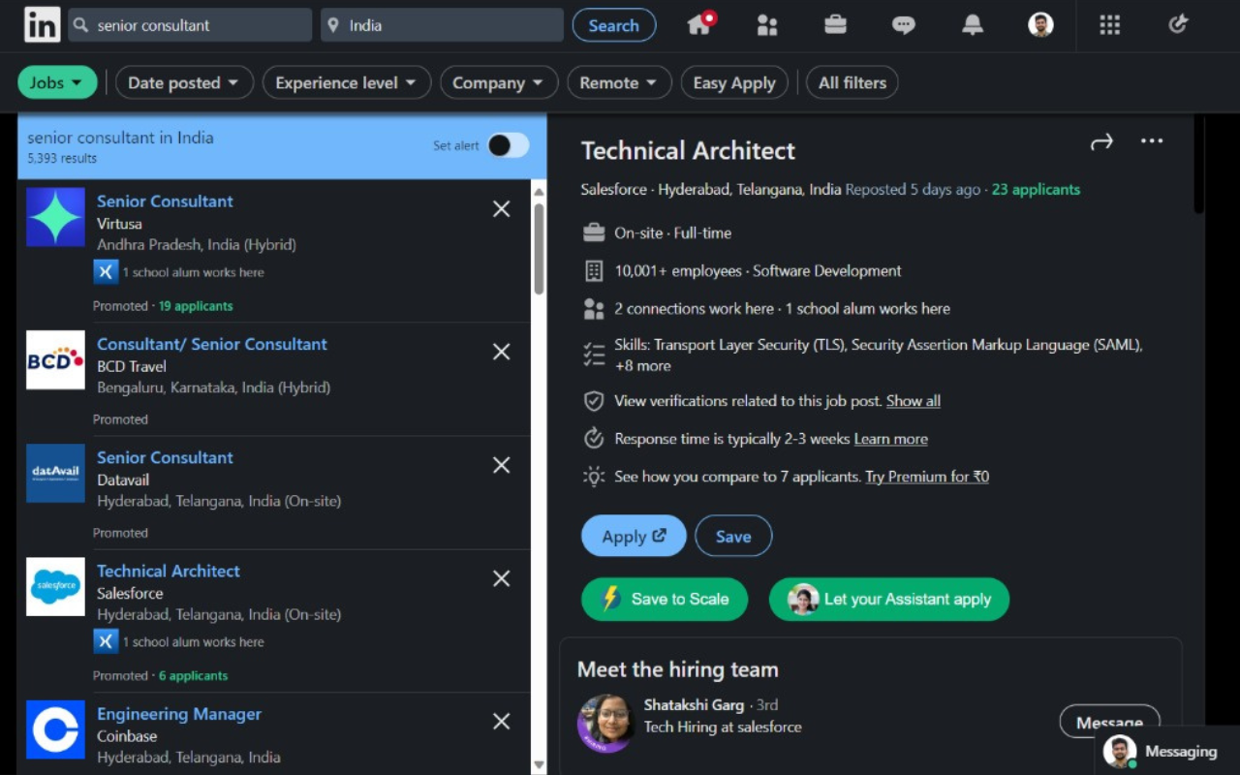Open Consultant/ Senior Consultant listing title
The image size is (1240, 775).
(212, 344)
